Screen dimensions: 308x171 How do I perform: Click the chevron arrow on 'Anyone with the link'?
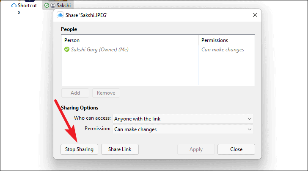click(250, 119)
